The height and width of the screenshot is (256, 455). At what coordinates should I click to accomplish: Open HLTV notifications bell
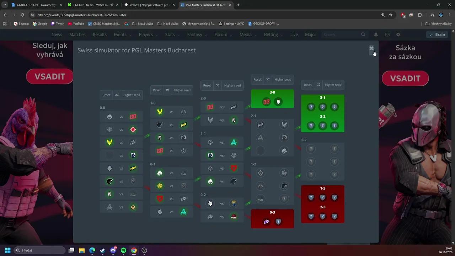[376, 34]
